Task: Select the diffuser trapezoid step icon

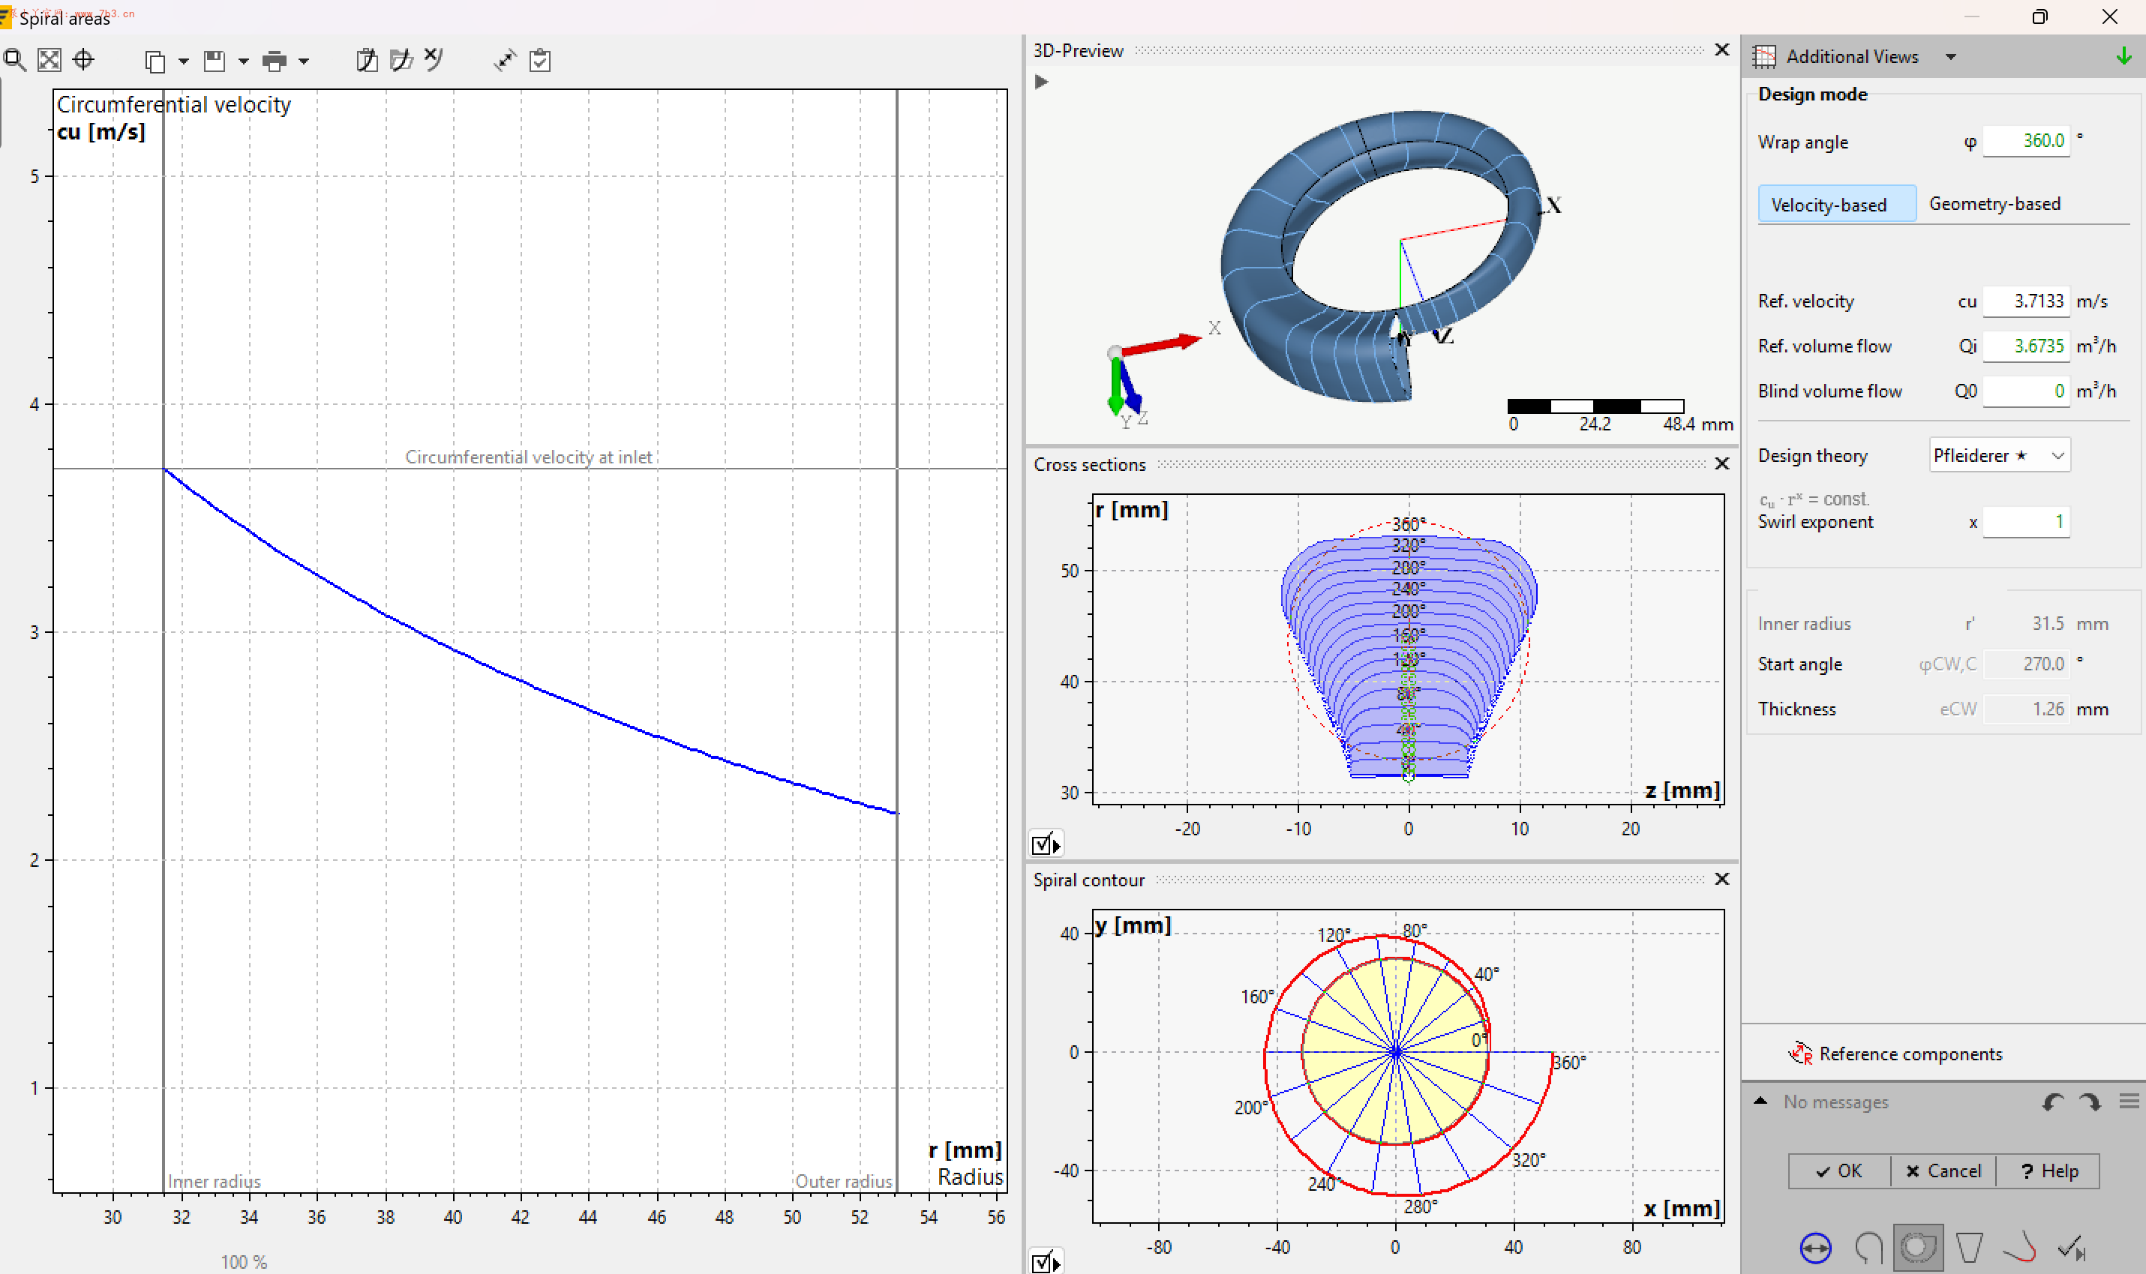Action: [1969, 1248]
